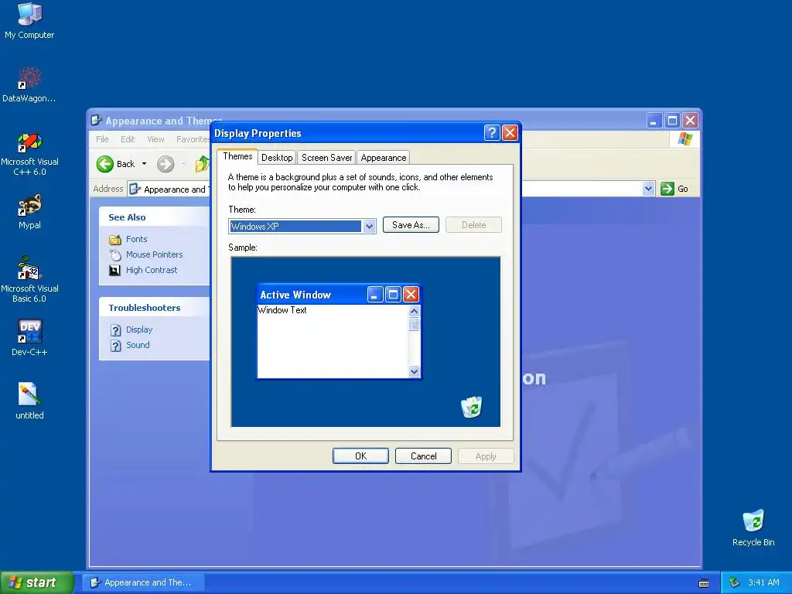Click the green Back arrow icon
The width and height of the screenshot is (792, 594).
click(x=105, y=164)
